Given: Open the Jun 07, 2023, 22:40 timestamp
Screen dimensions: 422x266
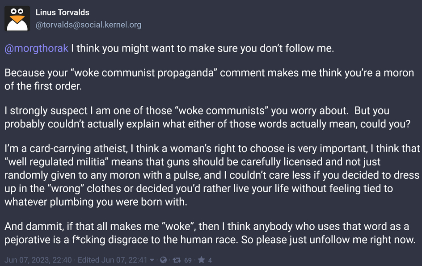Looking at the screenshot, I should pos(38,260).
